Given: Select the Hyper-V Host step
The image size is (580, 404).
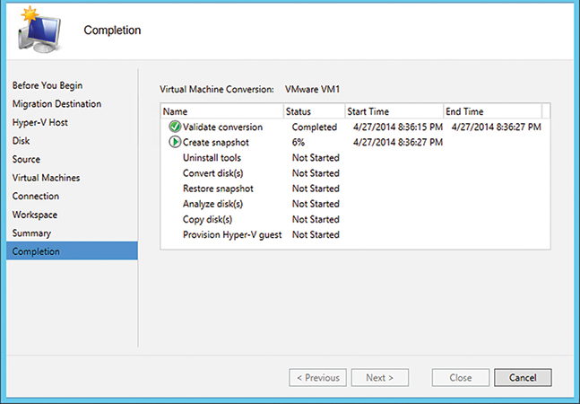Looking at the screenshot, I should [x=40, y=122].
